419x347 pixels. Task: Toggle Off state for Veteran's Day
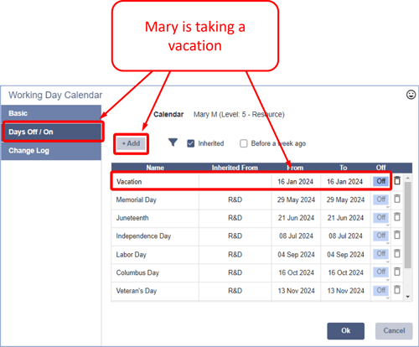click(x=381, y=290)
